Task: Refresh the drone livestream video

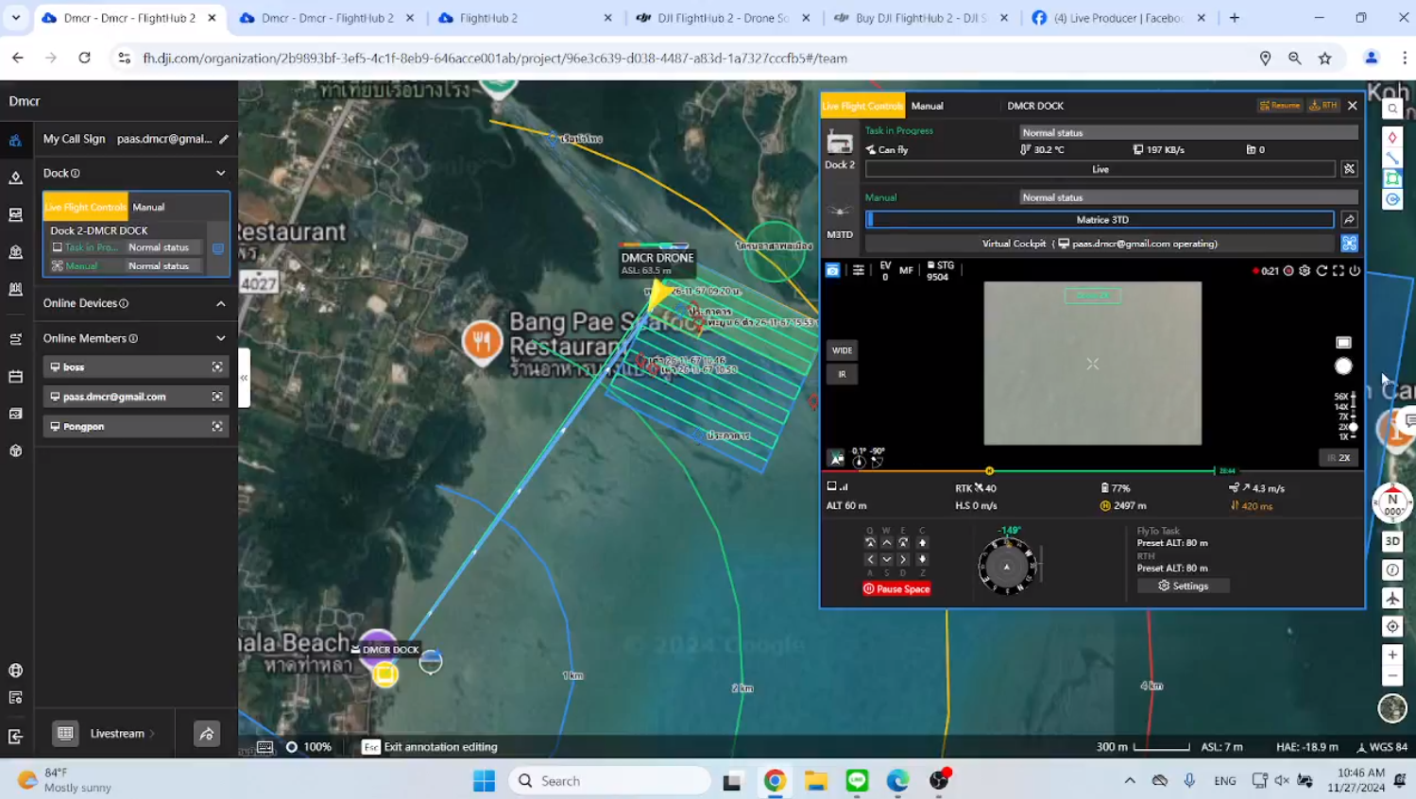Action: coord(1322,270)
